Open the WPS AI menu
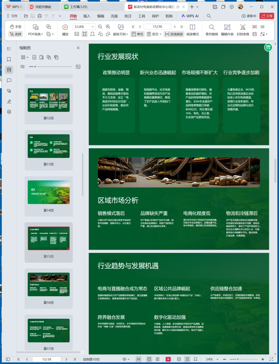This screenshot has width=279, height=364. tap(190, 16)
